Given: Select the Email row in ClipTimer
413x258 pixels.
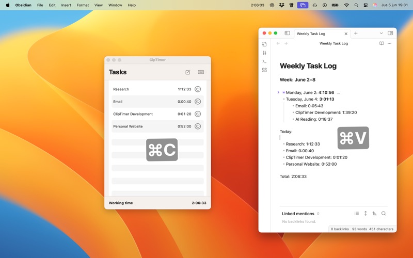Looking at the screenshot, I should pos(157,102).
